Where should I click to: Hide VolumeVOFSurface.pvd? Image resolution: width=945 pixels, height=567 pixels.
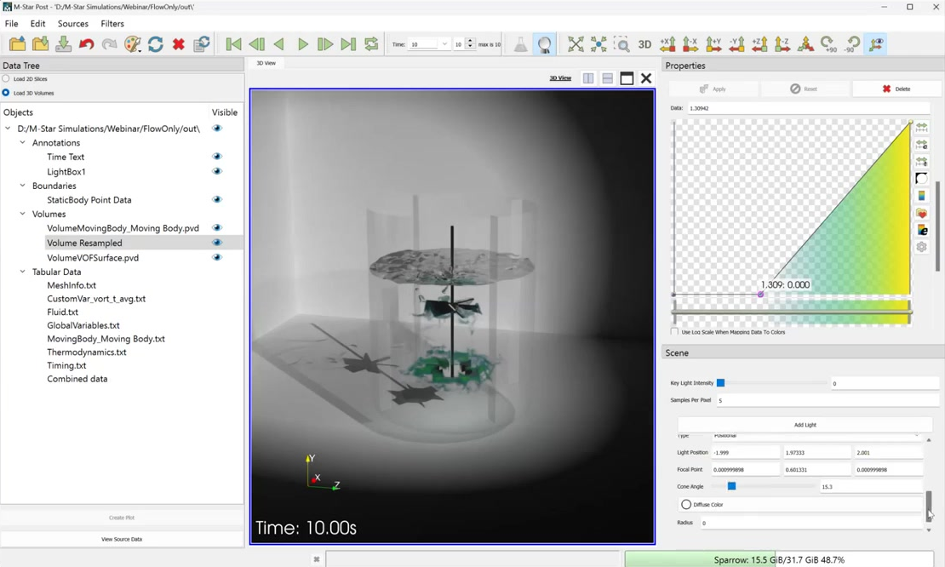point(217,257)
